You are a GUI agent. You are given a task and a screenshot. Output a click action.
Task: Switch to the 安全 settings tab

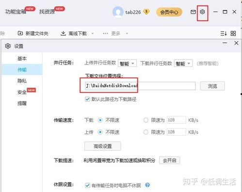coord(22,92)
